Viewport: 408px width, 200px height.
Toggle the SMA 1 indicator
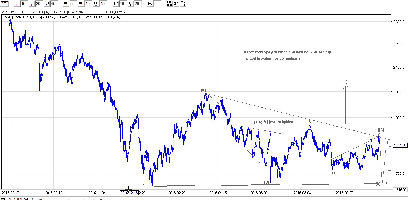[16, 4]
